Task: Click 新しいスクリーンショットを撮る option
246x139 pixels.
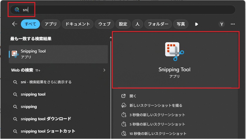Action: pyautogui.click(x=156, y=105)
